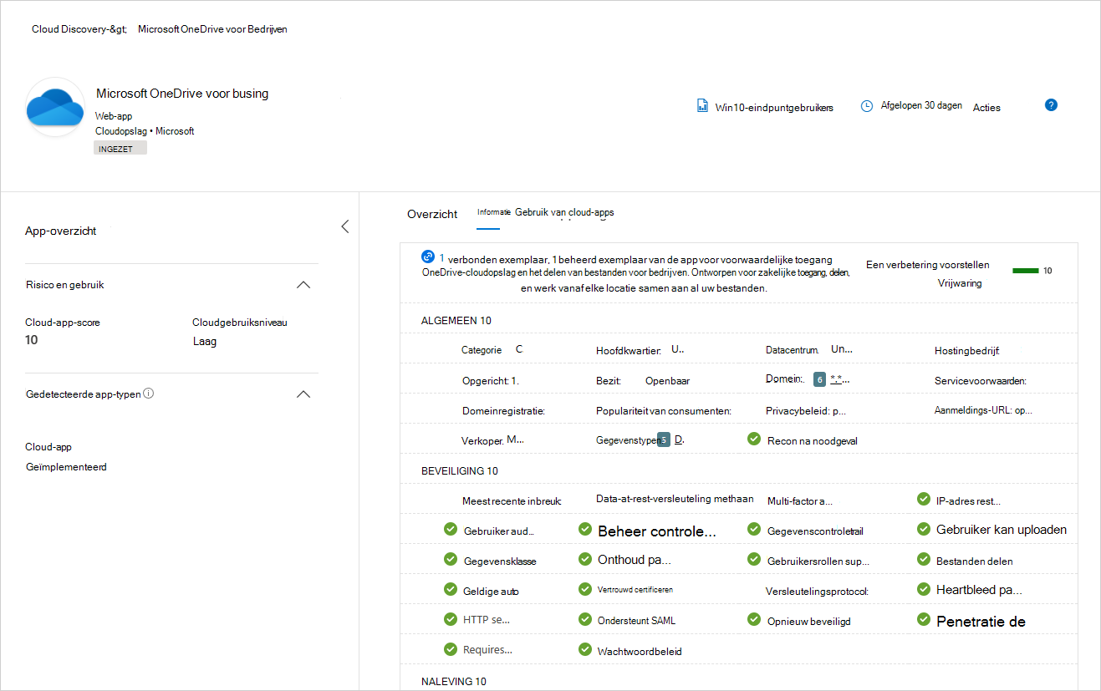Click green check for Gebruiker aud
The width and height of the screenshot is (1101, 691).
coord(451,529)
